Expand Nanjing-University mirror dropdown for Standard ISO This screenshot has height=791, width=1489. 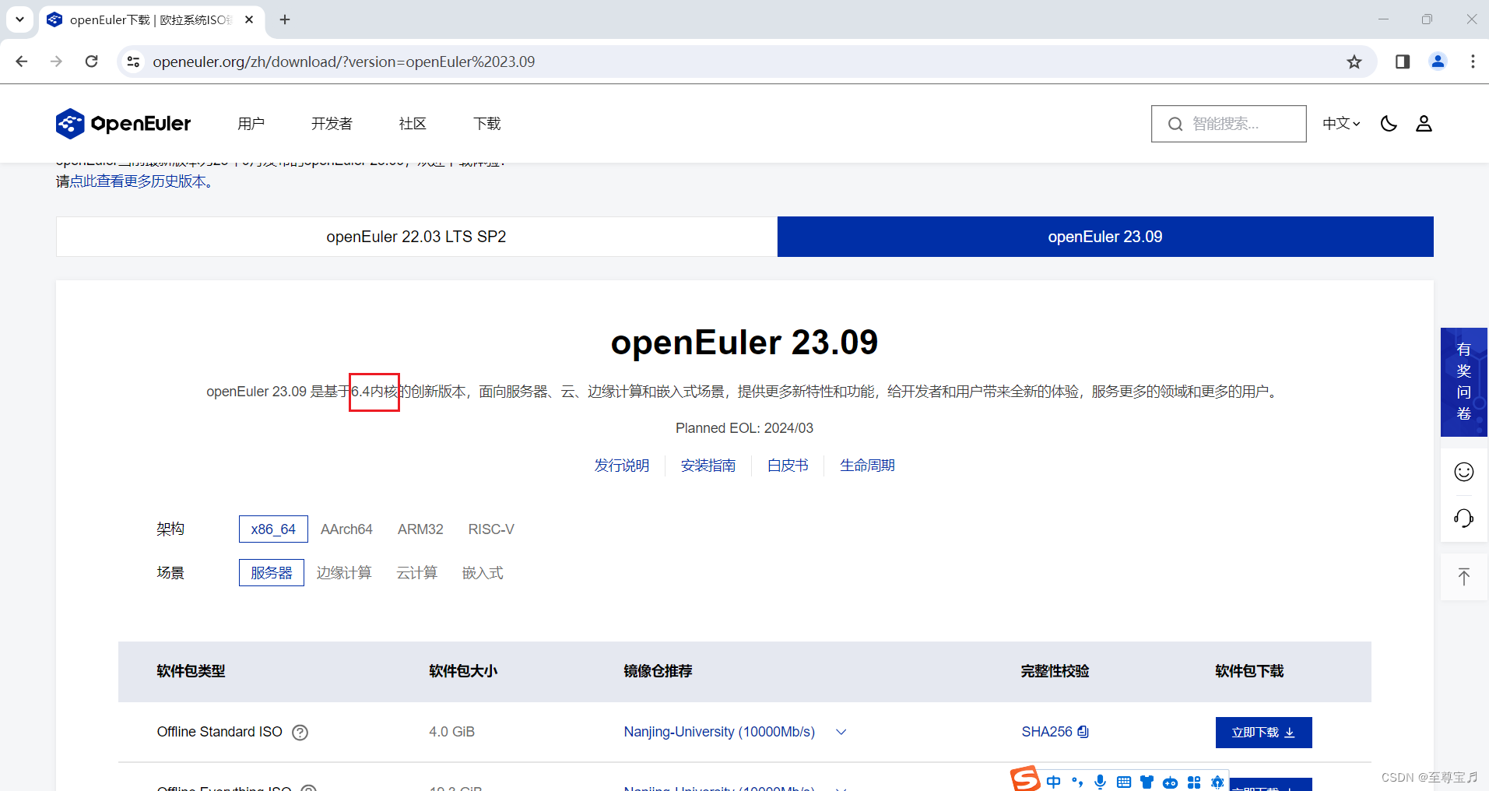(x=841, y=732)
